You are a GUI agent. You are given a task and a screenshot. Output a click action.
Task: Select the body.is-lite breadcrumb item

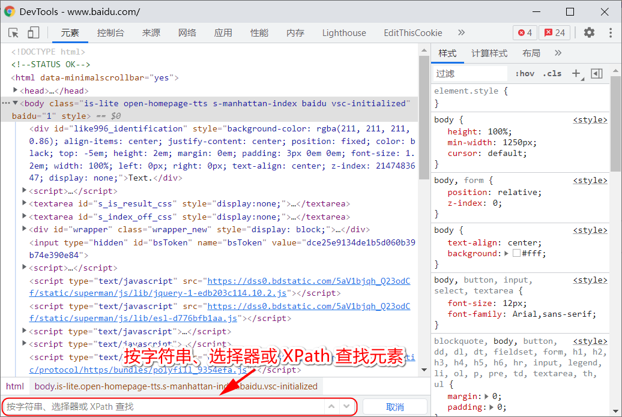[176, 386]
